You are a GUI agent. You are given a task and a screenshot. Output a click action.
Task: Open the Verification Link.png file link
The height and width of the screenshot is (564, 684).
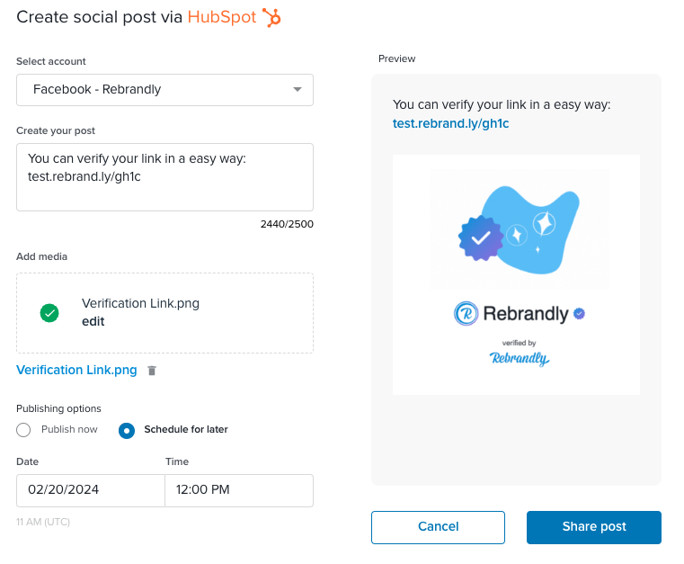pyautogui.click(x=76, y=371)
